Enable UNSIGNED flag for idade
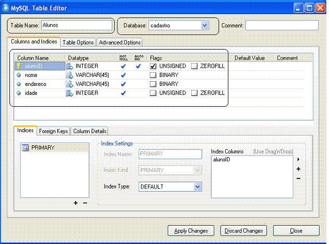The height and width of the screenshot is (244, 329). pos(153,93)
